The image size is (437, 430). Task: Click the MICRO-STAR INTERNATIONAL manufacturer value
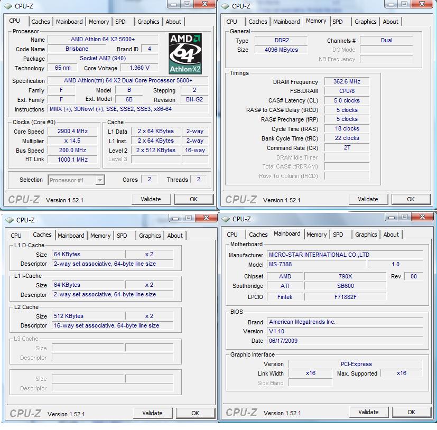(345, 255)
